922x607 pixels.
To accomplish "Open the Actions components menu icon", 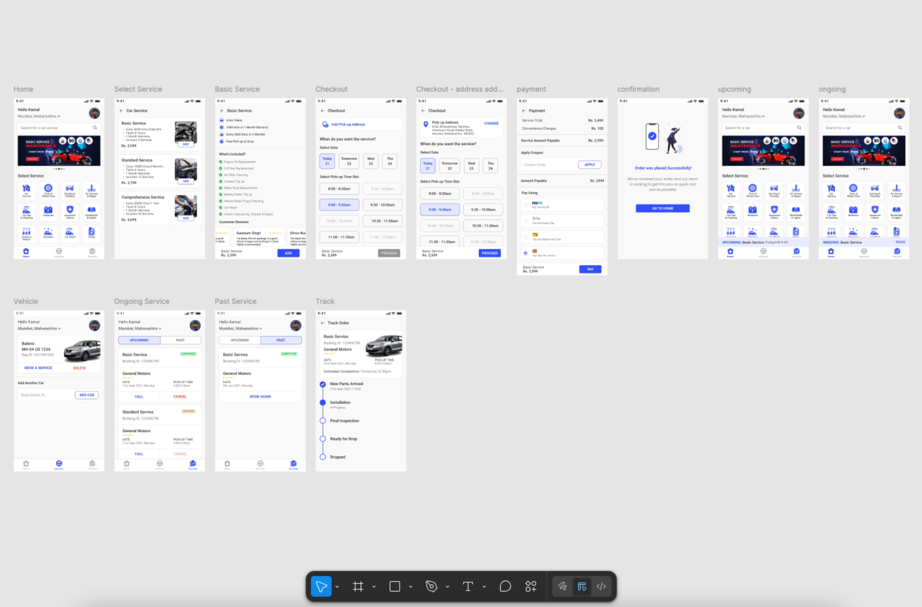I will tap(531, 586).
